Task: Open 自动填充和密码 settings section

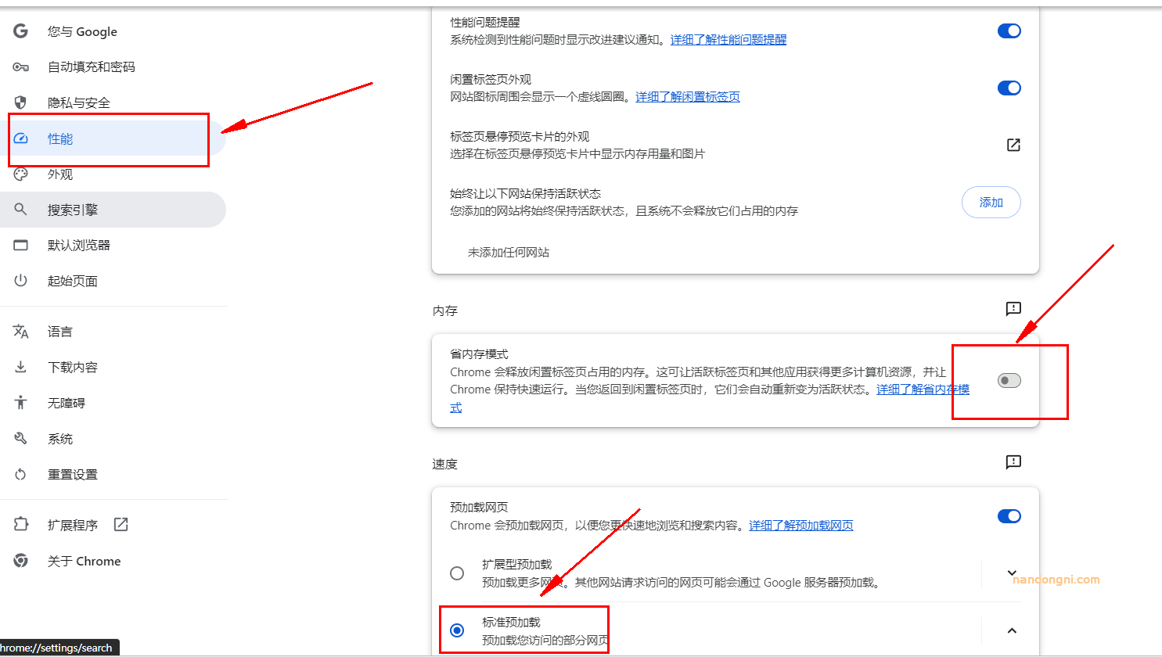Action: click(113, 67)
